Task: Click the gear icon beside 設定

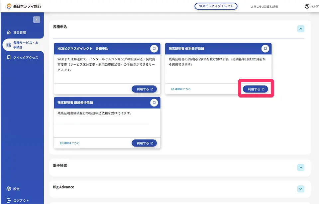Action: click(x=9, y=189)
